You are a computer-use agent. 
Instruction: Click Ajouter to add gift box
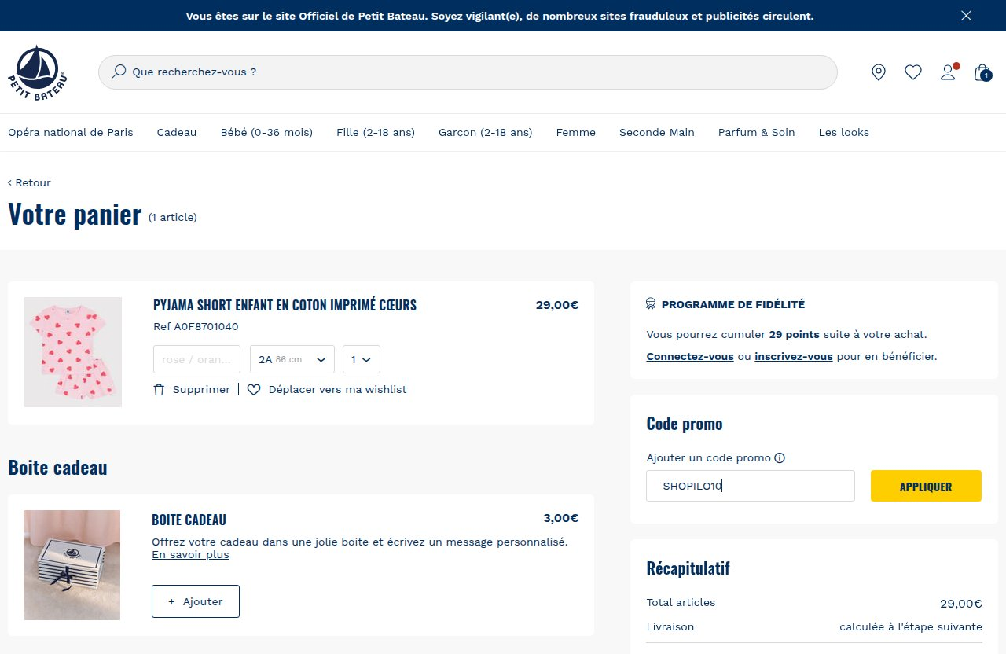click(x=196, y=601)
